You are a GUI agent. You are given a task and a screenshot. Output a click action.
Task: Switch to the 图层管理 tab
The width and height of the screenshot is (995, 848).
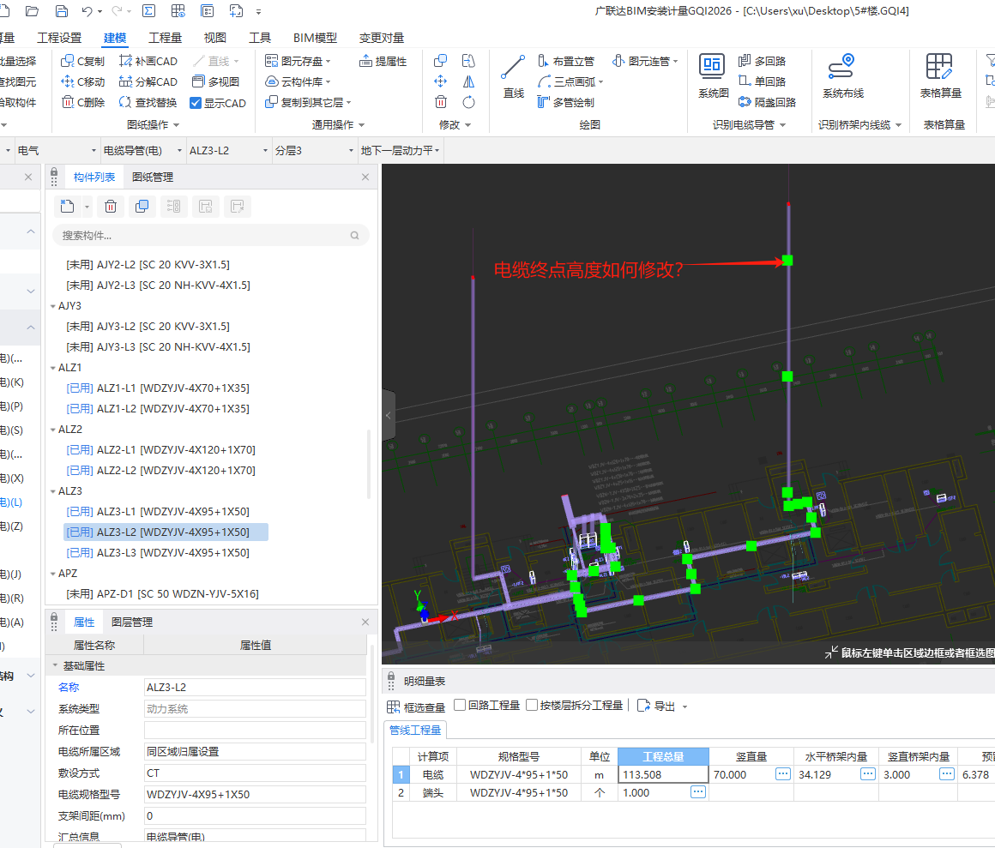pyautogui.click(x=132, y=622)
